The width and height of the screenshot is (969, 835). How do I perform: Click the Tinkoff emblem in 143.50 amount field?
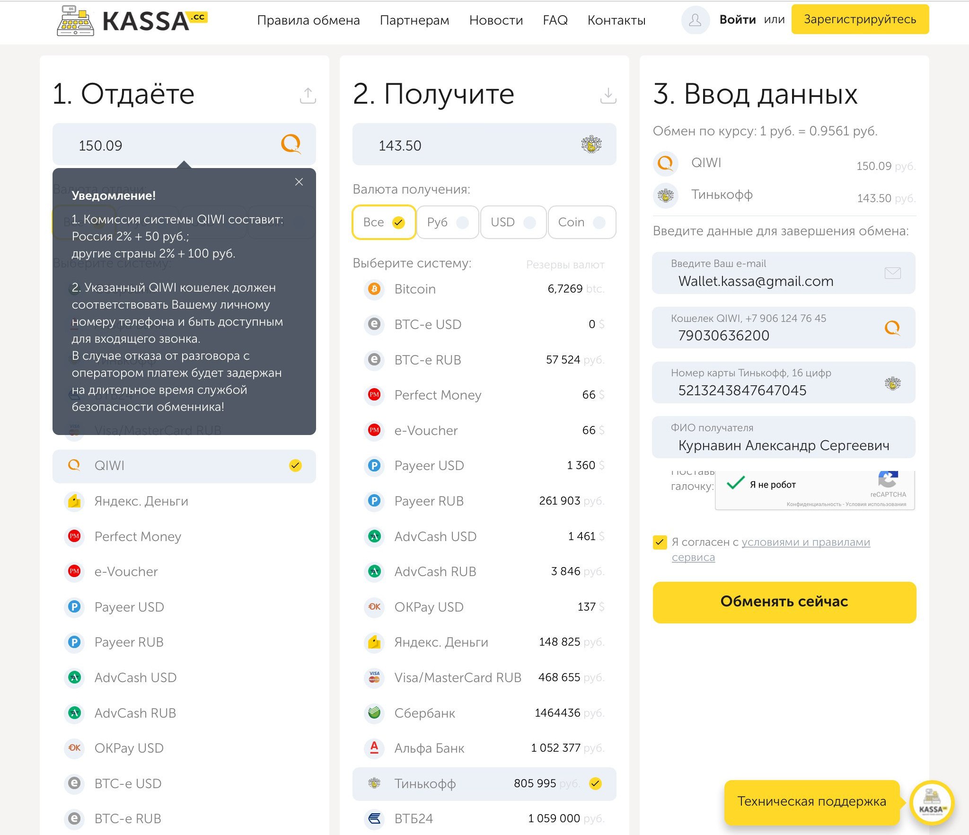coord(591,144)
